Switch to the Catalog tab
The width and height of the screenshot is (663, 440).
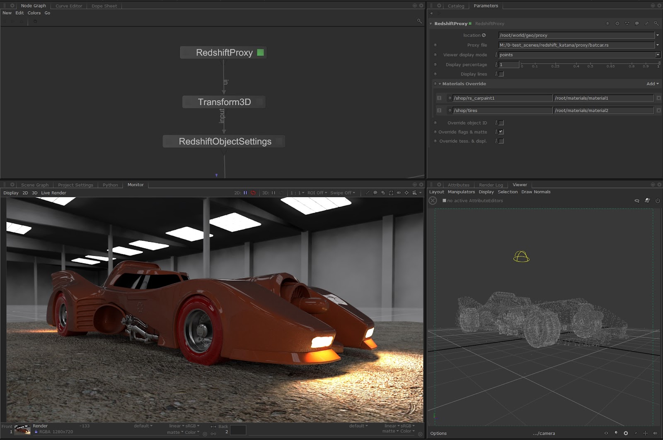pyautogui.click(x=456, y=6)
